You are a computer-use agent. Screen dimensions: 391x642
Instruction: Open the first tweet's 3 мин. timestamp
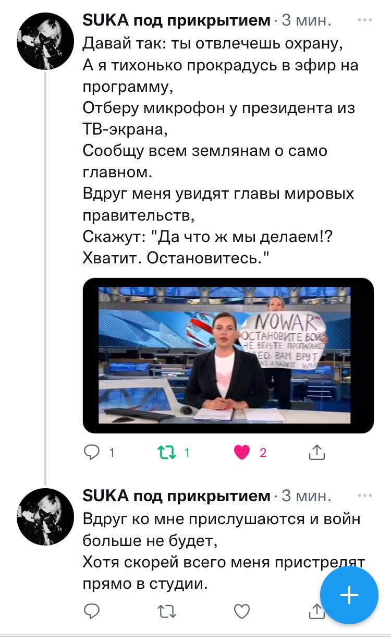(x=306, y=21)
